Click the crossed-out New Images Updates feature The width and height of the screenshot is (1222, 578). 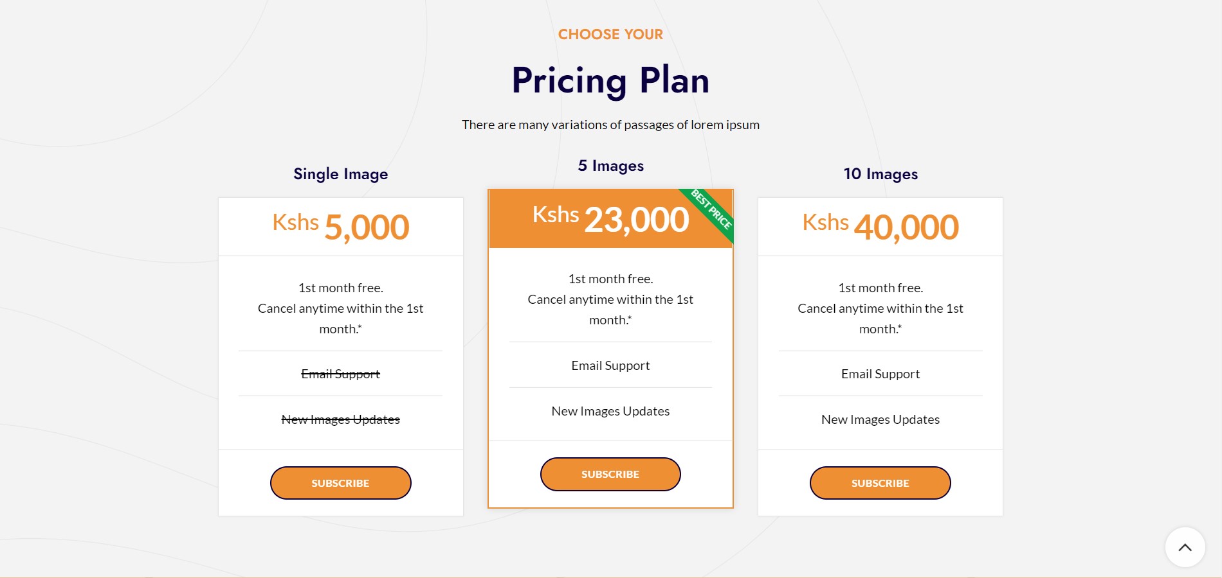tap(341, 419)
